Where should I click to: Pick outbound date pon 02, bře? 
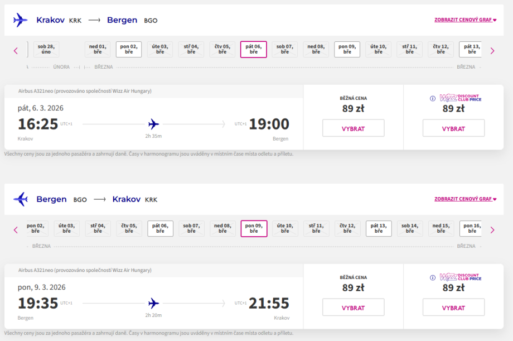coord(129,50)
